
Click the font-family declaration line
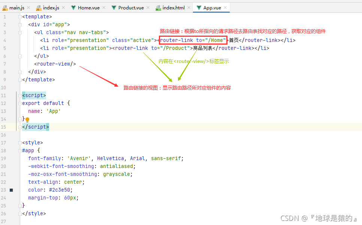tap(106, 159)
